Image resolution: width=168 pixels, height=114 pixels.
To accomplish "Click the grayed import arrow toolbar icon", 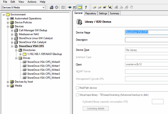I will click(x=121, y=7).
